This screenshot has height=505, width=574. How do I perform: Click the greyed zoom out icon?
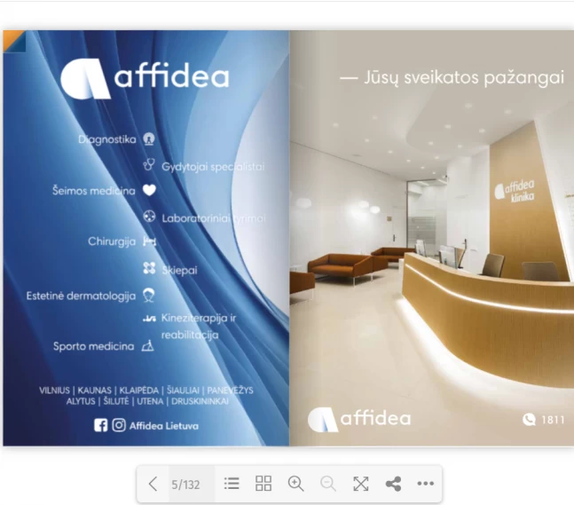coord(328,484)
